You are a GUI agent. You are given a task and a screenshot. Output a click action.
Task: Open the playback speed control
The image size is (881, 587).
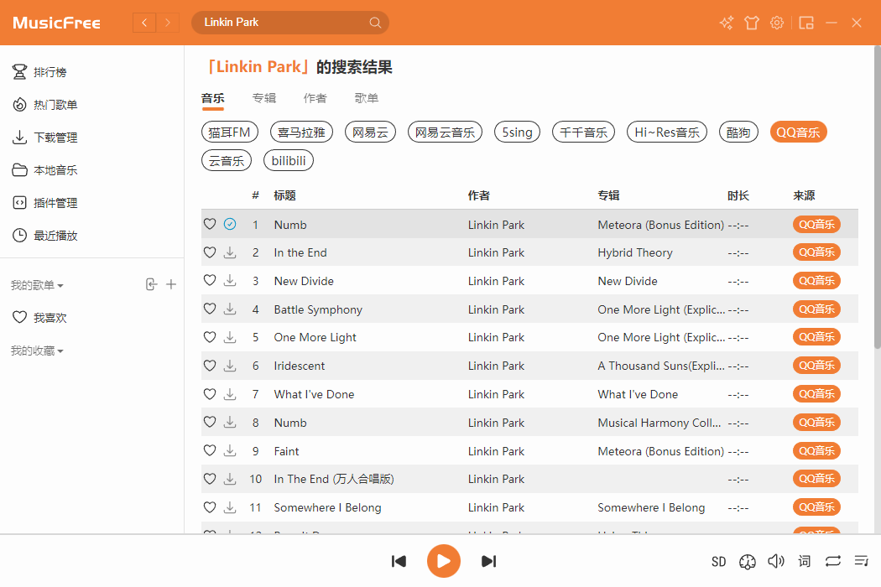tap(748, 563)
